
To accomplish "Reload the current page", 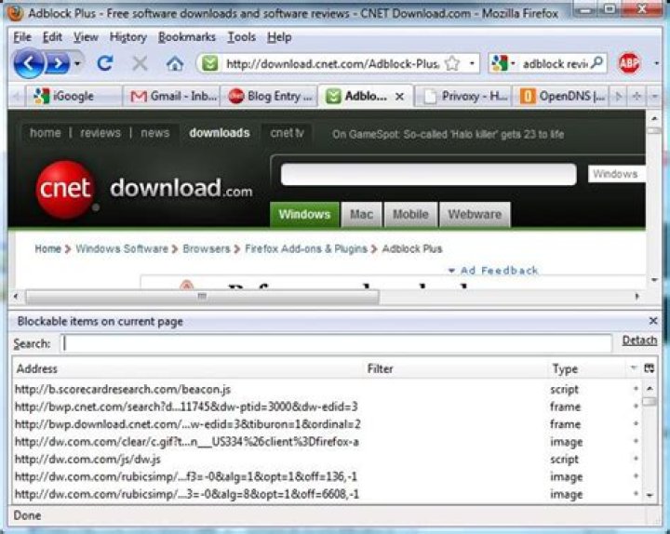I will click(x=104, y=63).
